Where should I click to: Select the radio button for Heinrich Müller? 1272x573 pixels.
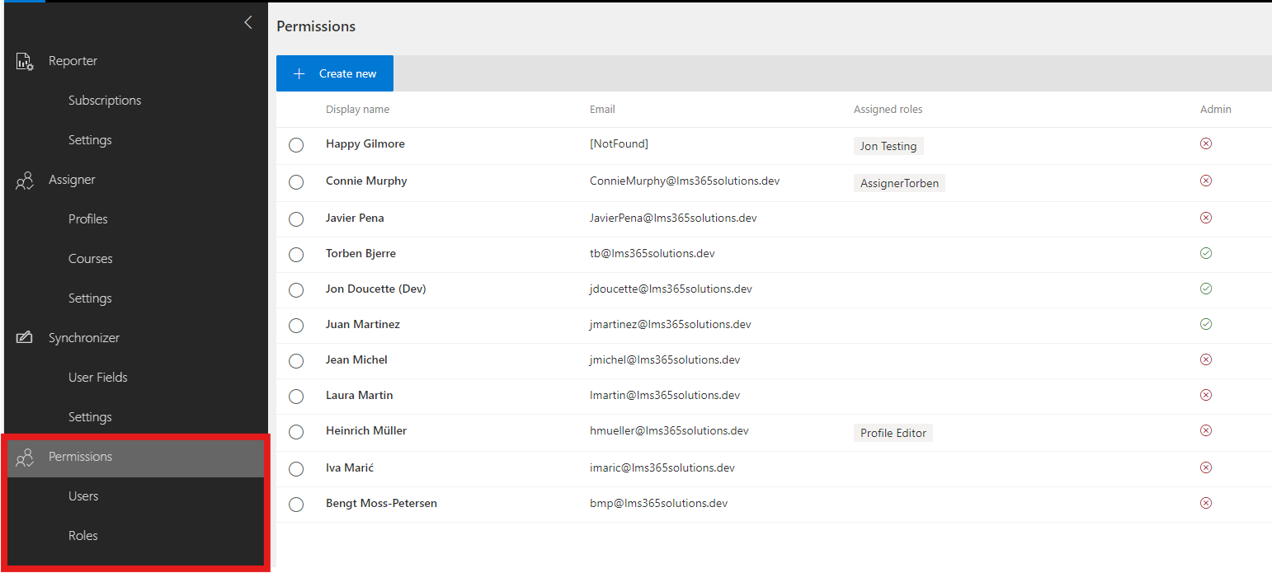click(296, 432)
